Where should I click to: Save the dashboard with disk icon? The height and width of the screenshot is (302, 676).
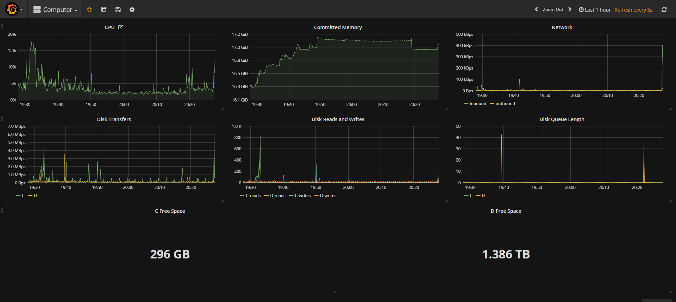(x=118, y=9)
